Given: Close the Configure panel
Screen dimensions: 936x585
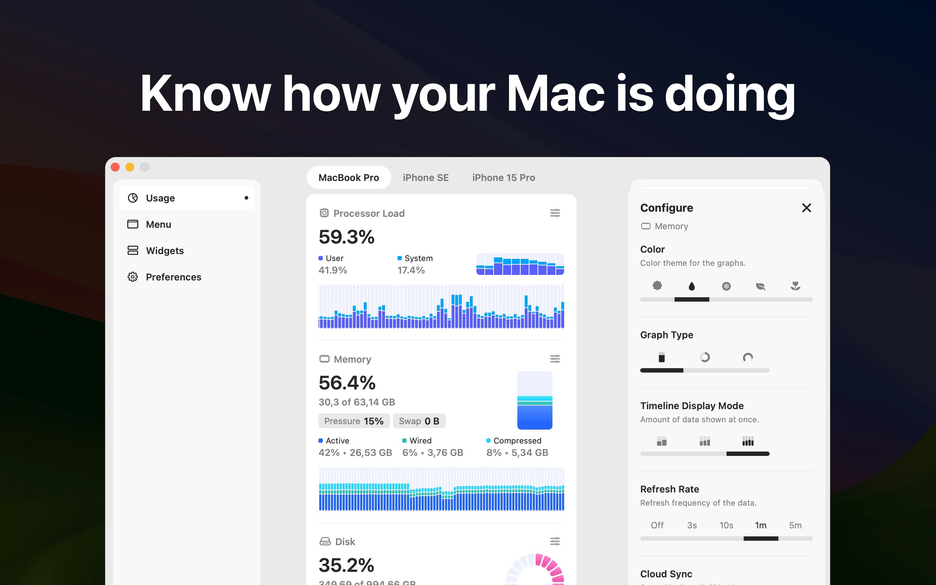Looking at the screenshot, I should 807,208.
